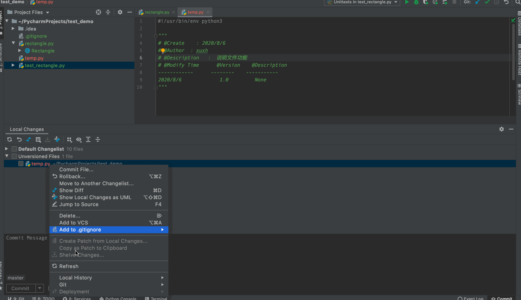This screenshot has height=300, width=521.
Task: Click the intention light bulb in editor
Action: click(163, 51)
